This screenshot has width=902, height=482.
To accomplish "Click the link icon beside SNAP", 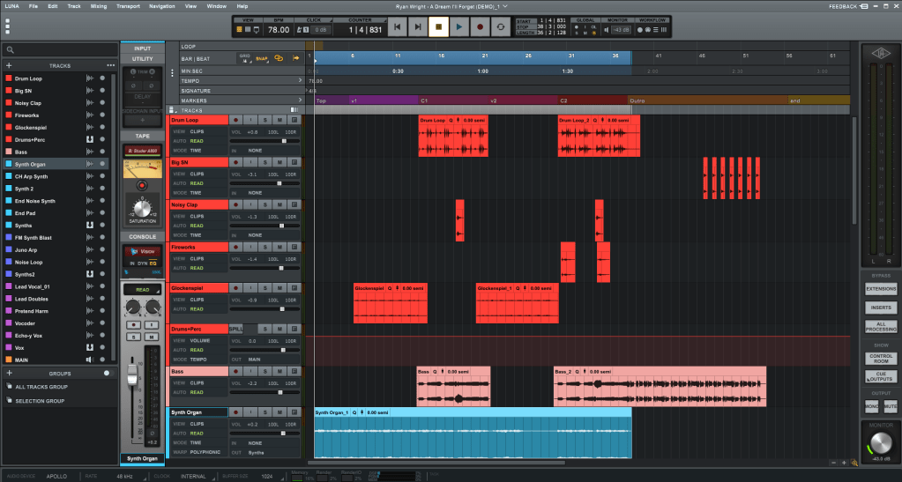I will 278,57.
